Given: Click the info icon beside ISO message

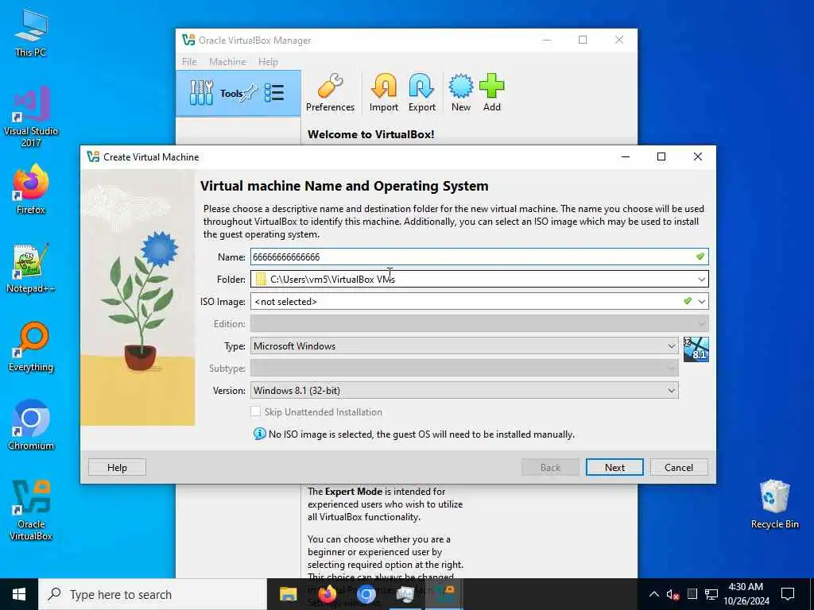Looking at the screenshot, I should [x=259, y=434].
